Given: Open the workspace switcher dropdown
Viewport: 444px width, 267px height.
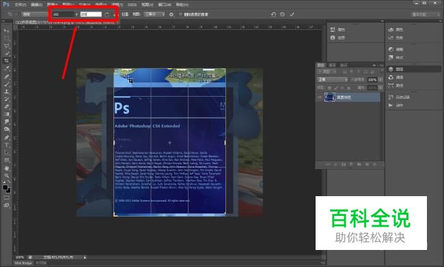Looking at the screenshot, I should point(425,14).
